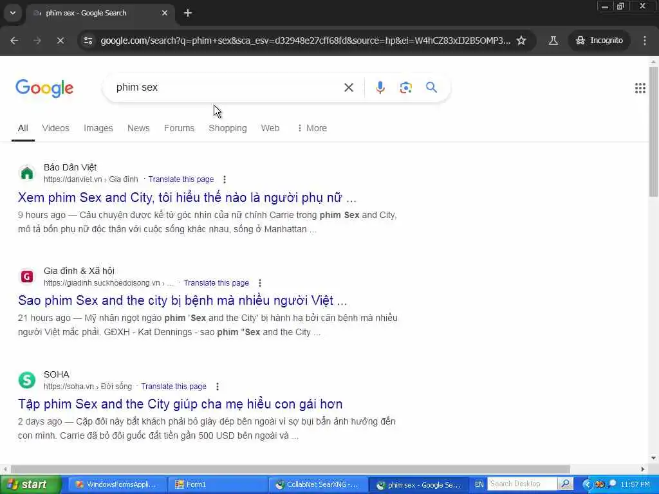The image size is (659, 494).
Task: Select the All results tab
Action: tap(23, 128)
